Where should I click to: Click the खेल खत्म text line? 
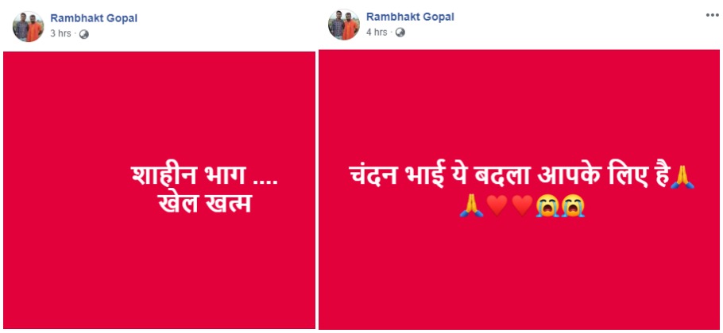205,204
